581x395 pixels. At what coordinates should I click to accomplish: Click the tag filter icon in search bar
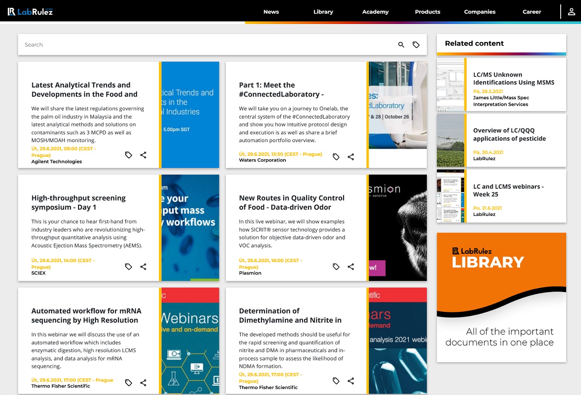click(x=416, y=45)
